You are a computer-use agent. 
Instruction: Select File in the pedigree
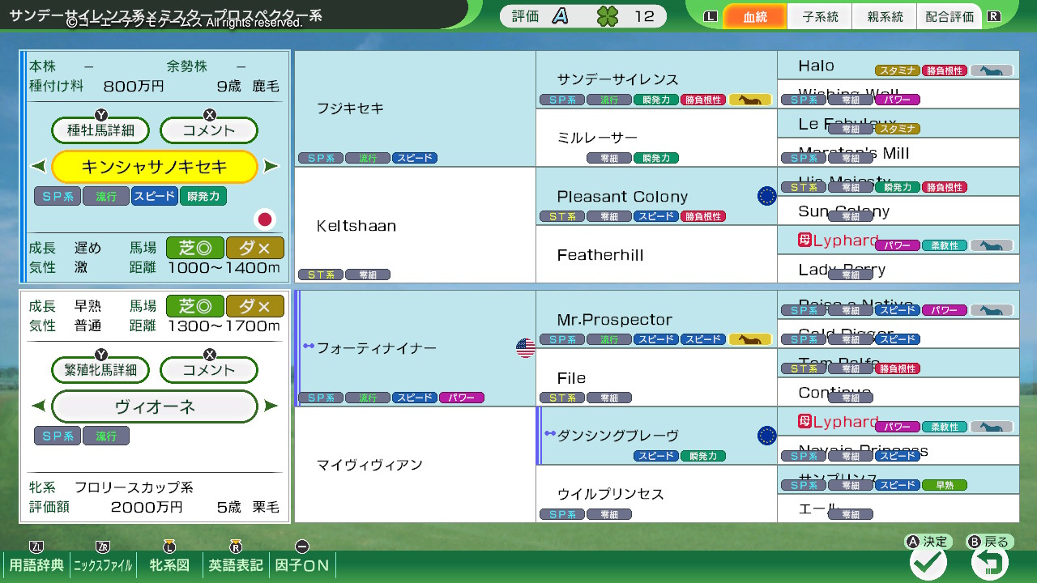[x=656, y=377]
